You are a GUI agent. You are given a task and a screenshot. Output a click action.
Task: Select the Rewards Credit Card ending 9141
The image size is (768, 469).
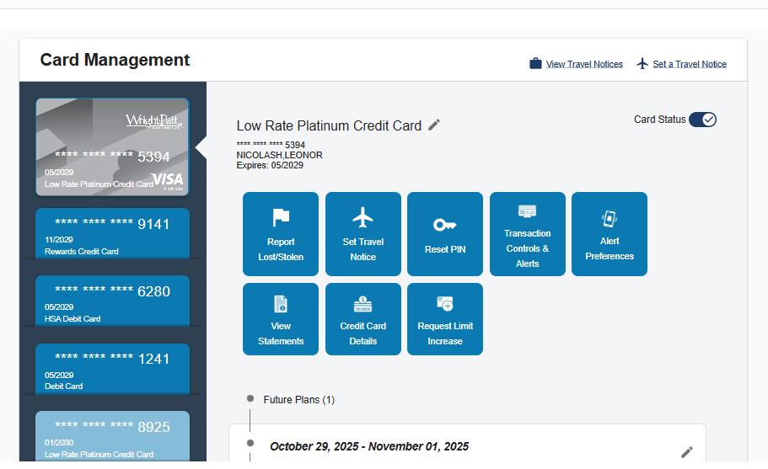click(112, 233)
